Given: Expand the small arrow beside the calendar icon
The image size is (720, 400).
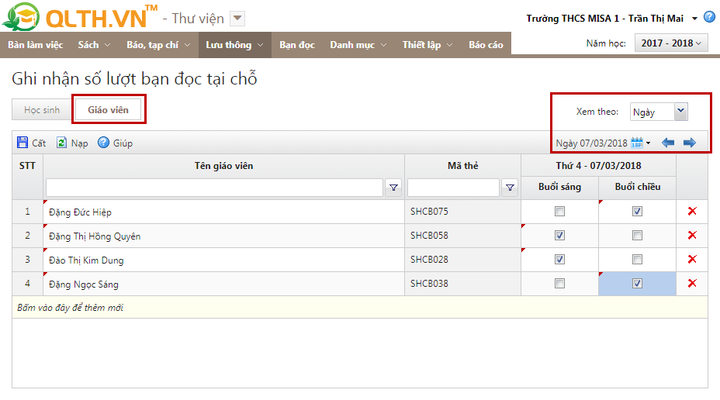Looking at the screenshot, I should click(x=649, y=143).
